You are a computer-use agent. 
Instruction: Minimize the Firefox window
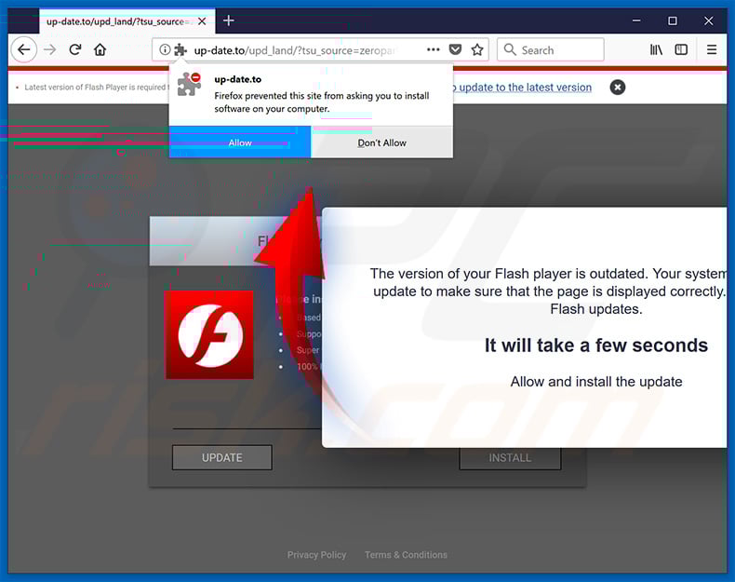coord(636,20)
